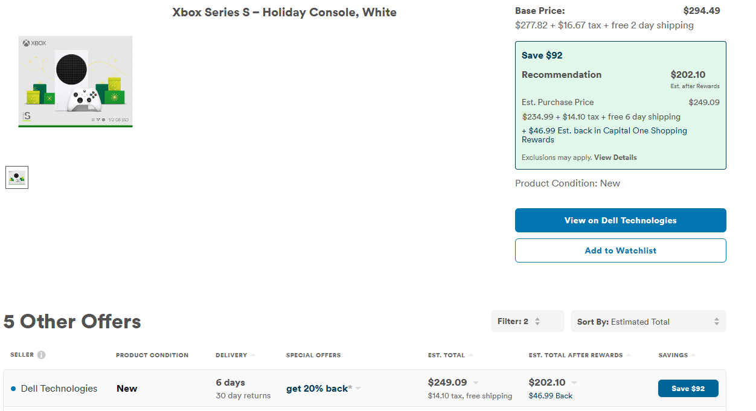Click the View on Dell Technologies button
Viewport: 756px width, 411px height.
pos(620,220)
